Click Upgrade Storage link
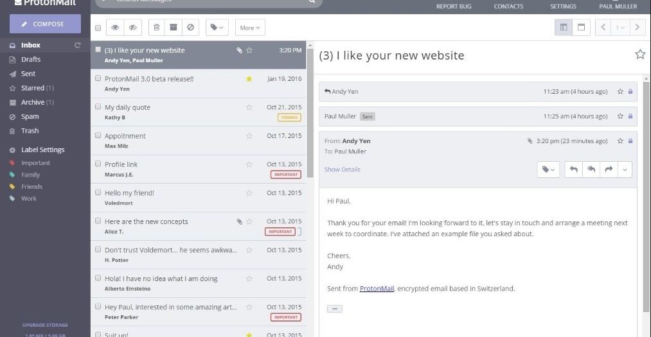Viewport: 651px width, 337px height. 45,325
